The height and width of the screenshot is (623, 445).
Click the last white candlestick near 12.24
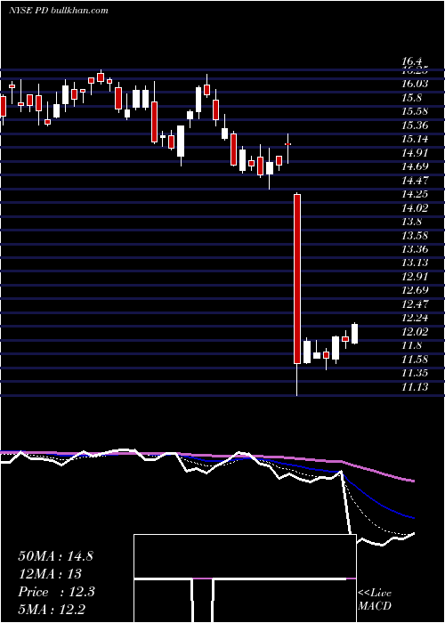[355, 334]
